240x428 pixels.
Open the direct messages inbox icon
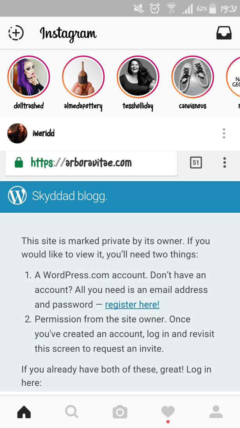click(224, 33)
